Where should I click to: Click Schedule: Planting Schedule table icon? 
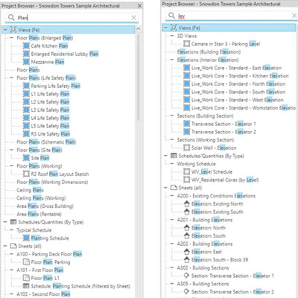[26, 286]
